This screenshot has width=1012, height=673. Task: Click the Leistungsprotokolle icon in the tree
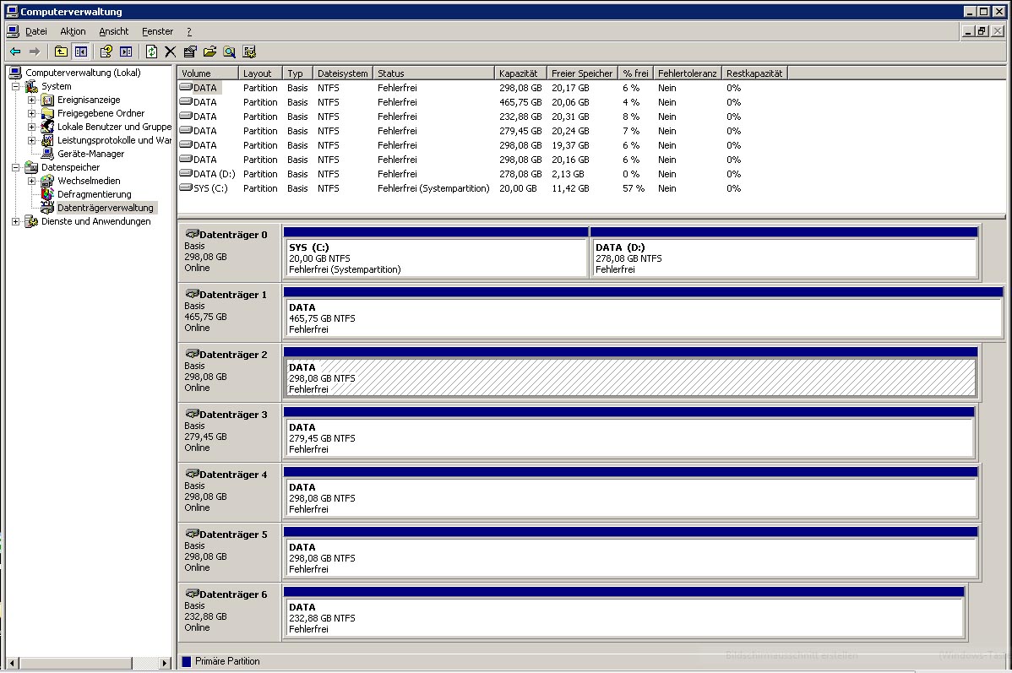(47, 140)
